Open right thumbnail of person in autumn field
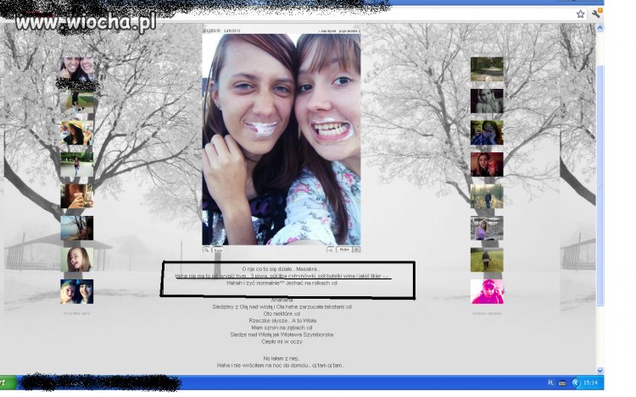Viewport: 636px width, 397px height. (x=487, y=196)
